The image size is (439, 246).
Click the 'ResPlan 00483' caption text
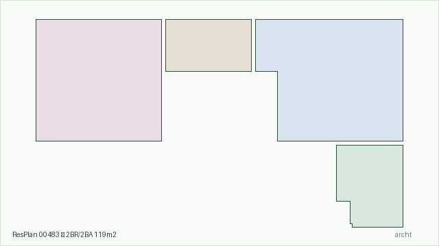click(x=36, y=234)
